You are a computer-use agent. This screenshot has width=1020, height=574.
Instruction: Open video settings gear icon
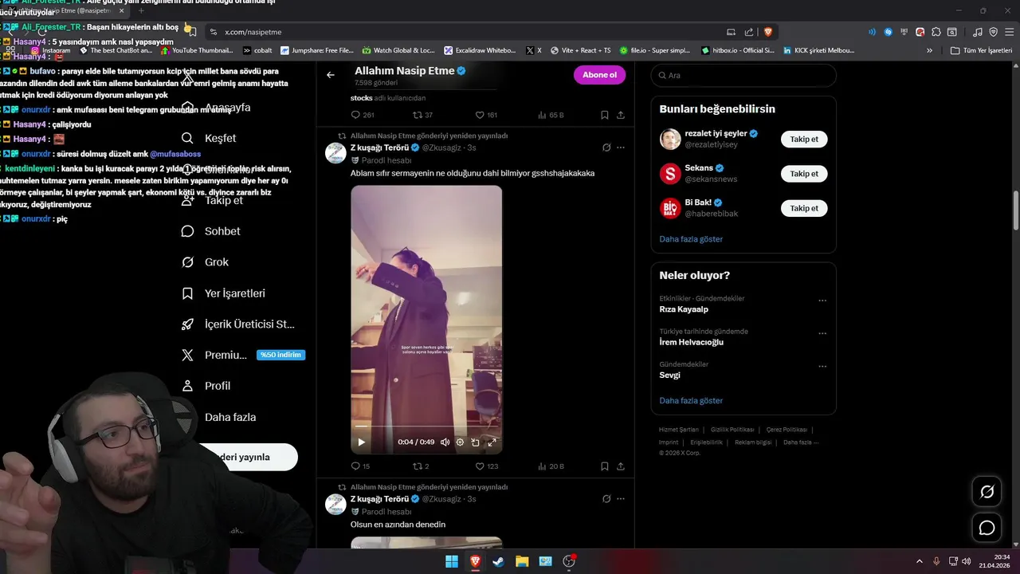tap(460, 442)
